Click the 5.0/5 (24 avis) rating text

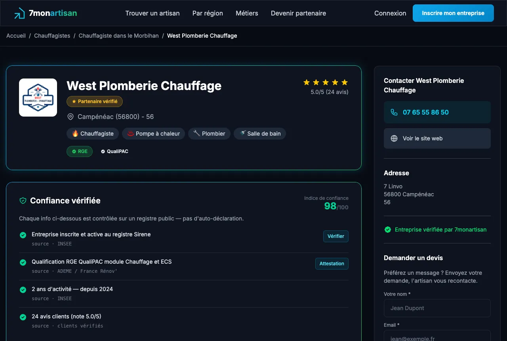[330, 92]
